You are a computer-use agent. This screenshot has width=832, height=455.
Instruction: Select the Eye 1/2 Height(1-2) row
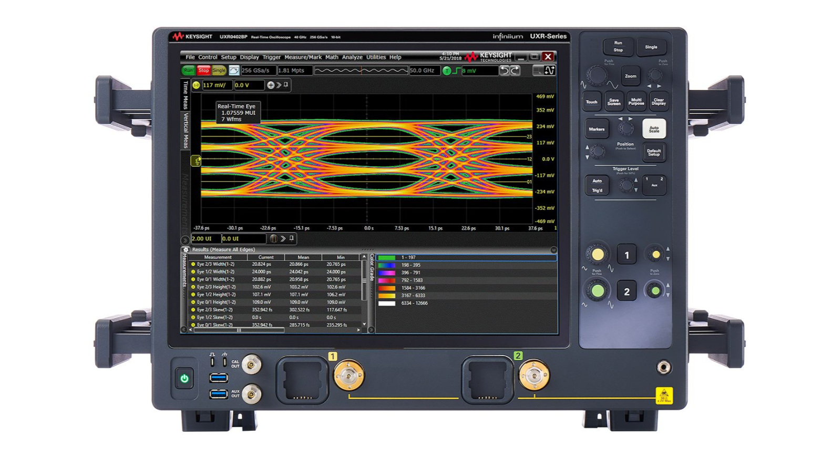pyautogui.click(x=274, y=295)
